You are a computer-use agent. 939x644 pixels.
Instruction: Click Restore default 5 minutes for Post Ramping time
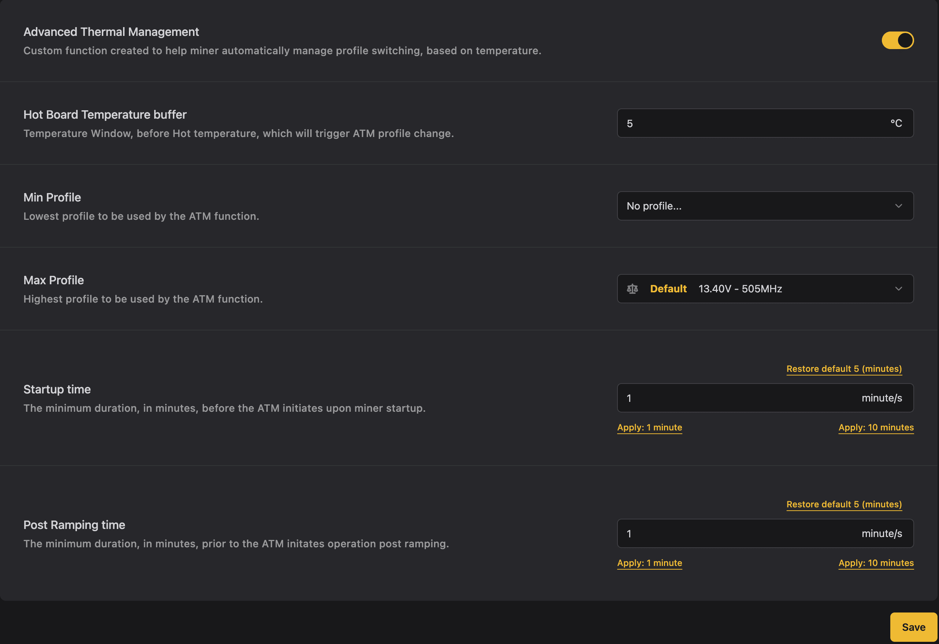tap(844, 504)
